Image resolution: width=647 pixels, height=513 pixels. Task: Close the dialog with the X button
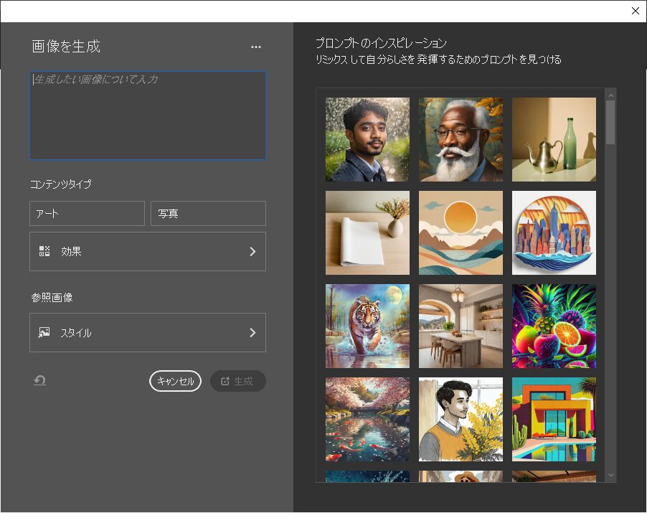tap(636, 11)
